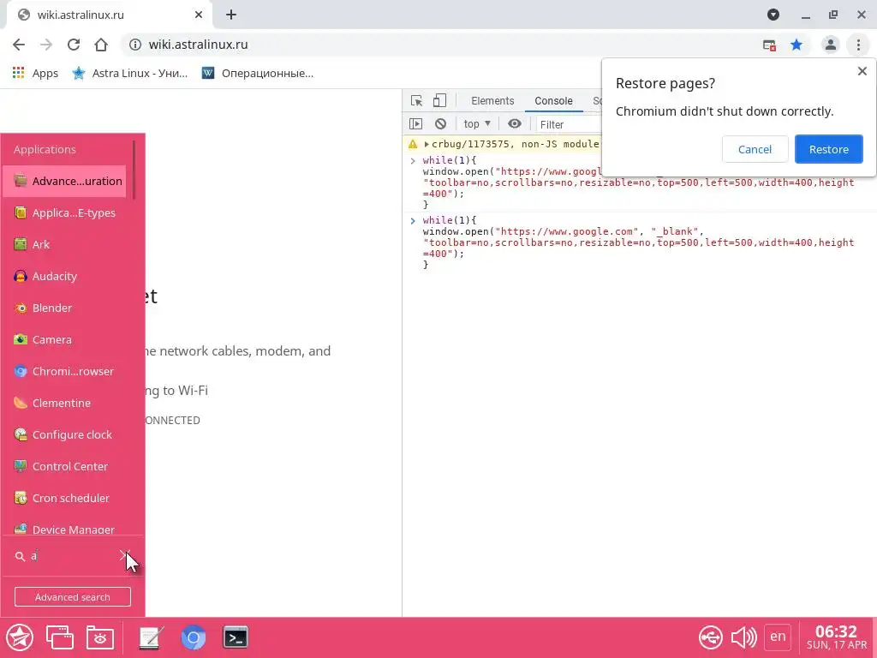
Task: Open the Astra Linux bookmark
Action: [x=130, y=74]
